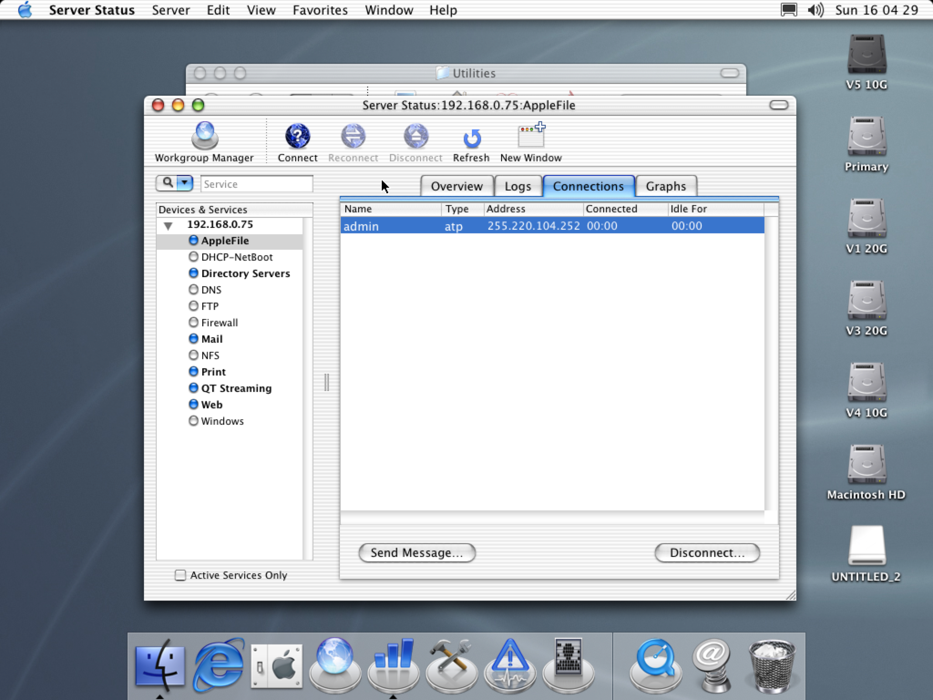
Task: Select the Macintosh HD drive icon
Action: tap(866, 465)
